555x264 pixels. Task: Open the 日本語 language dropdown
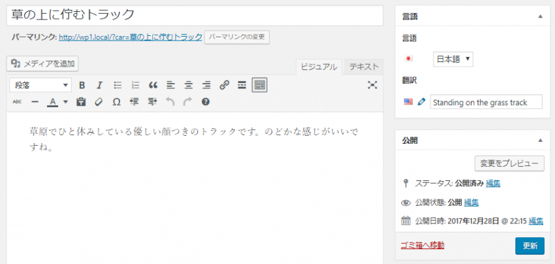click(x=453, y=59)
